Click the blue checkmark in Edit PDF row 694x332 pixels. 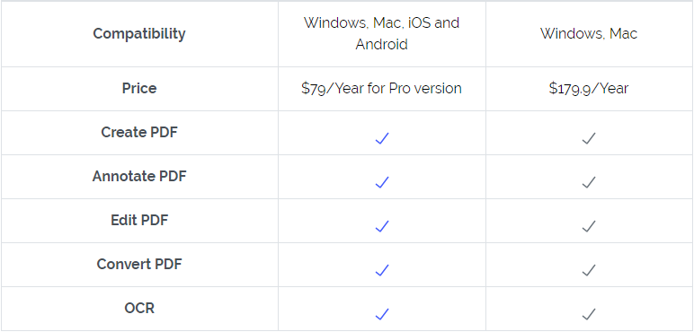381,226
